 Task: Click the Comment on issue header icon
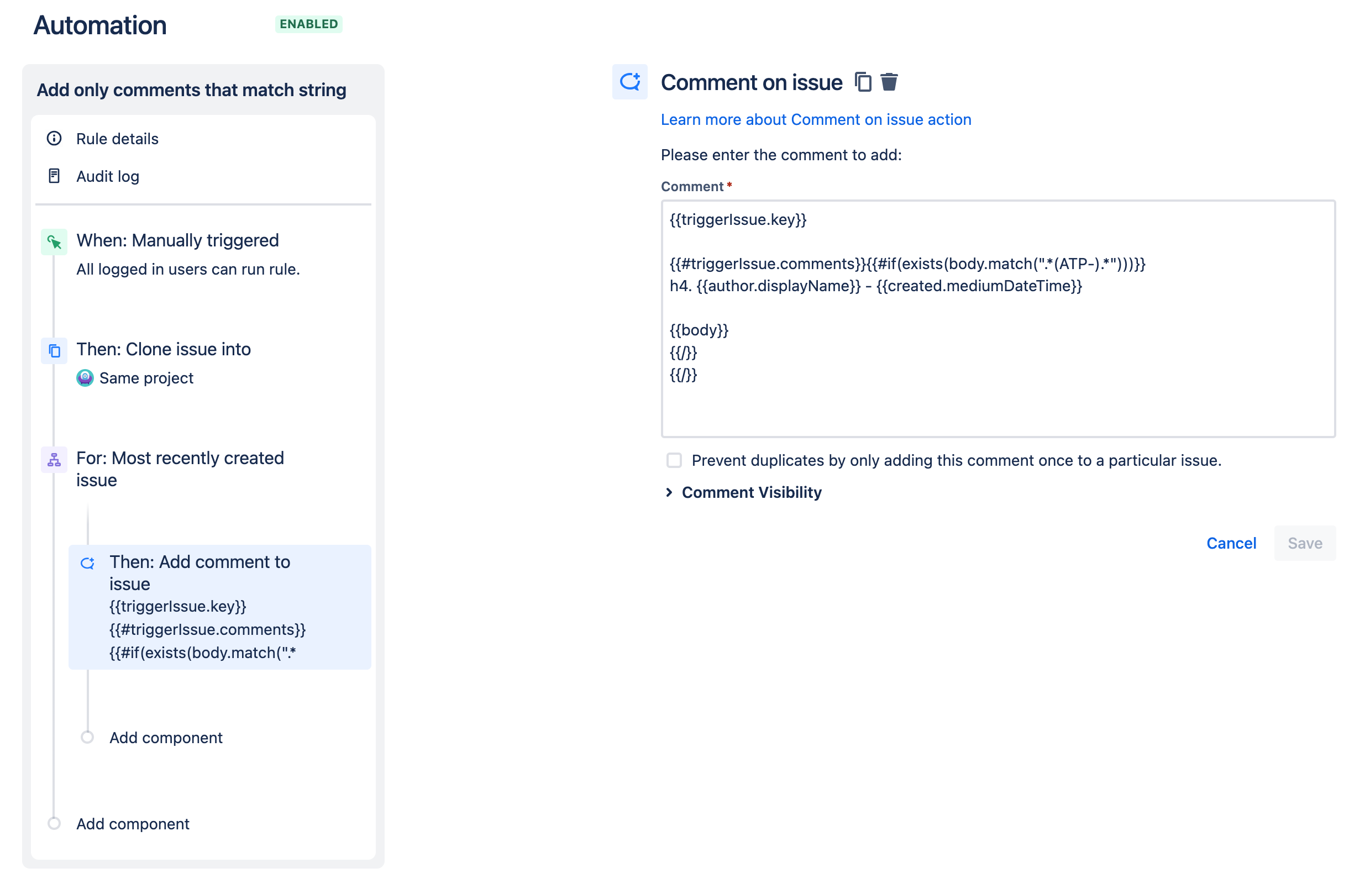[x=629, y=82]
